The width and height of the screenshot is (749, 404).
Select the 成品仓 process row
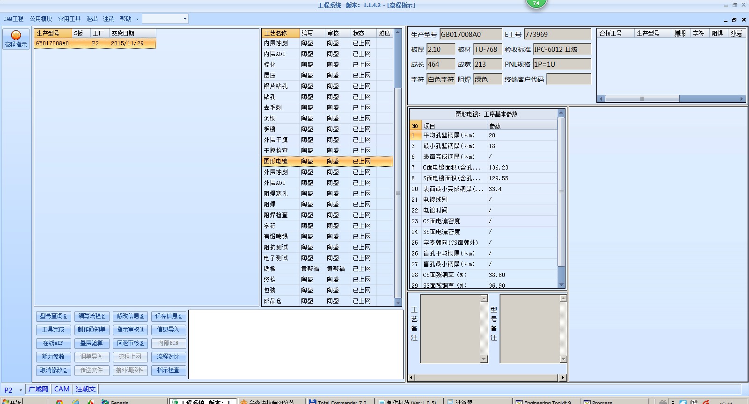(327, 301)
